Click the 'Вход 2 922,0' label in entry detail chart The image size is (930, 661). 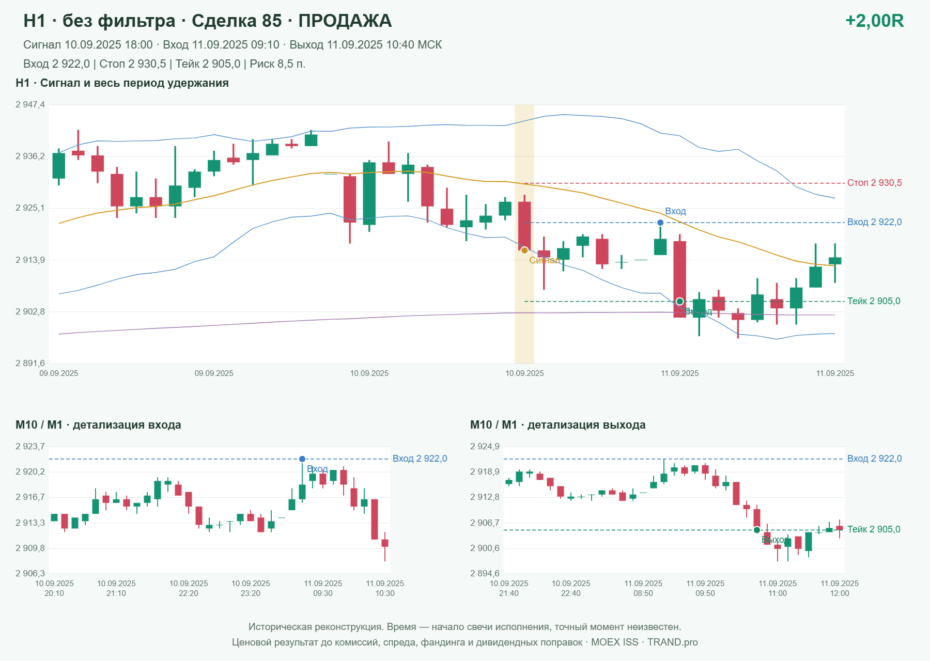point(420,459)
